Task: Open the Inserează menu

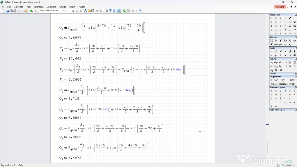Action: click(x=39, y=7)
